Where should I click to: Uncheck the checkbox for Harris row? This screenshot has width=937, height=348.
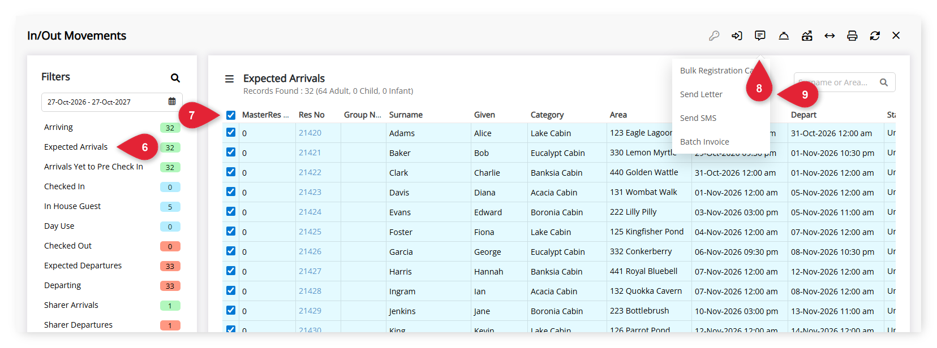pyautogui.click(x=231, y=271)
